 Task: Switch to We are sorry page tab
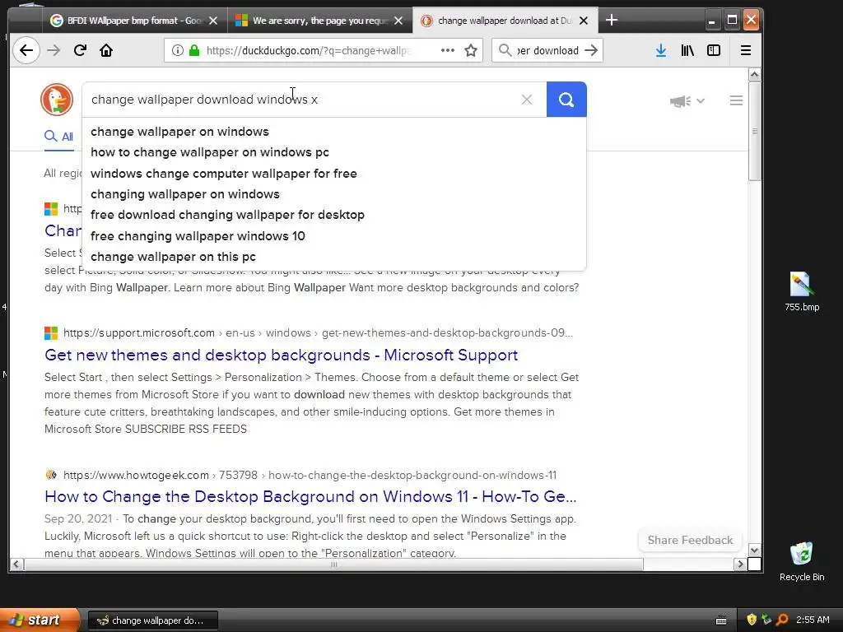319,21
